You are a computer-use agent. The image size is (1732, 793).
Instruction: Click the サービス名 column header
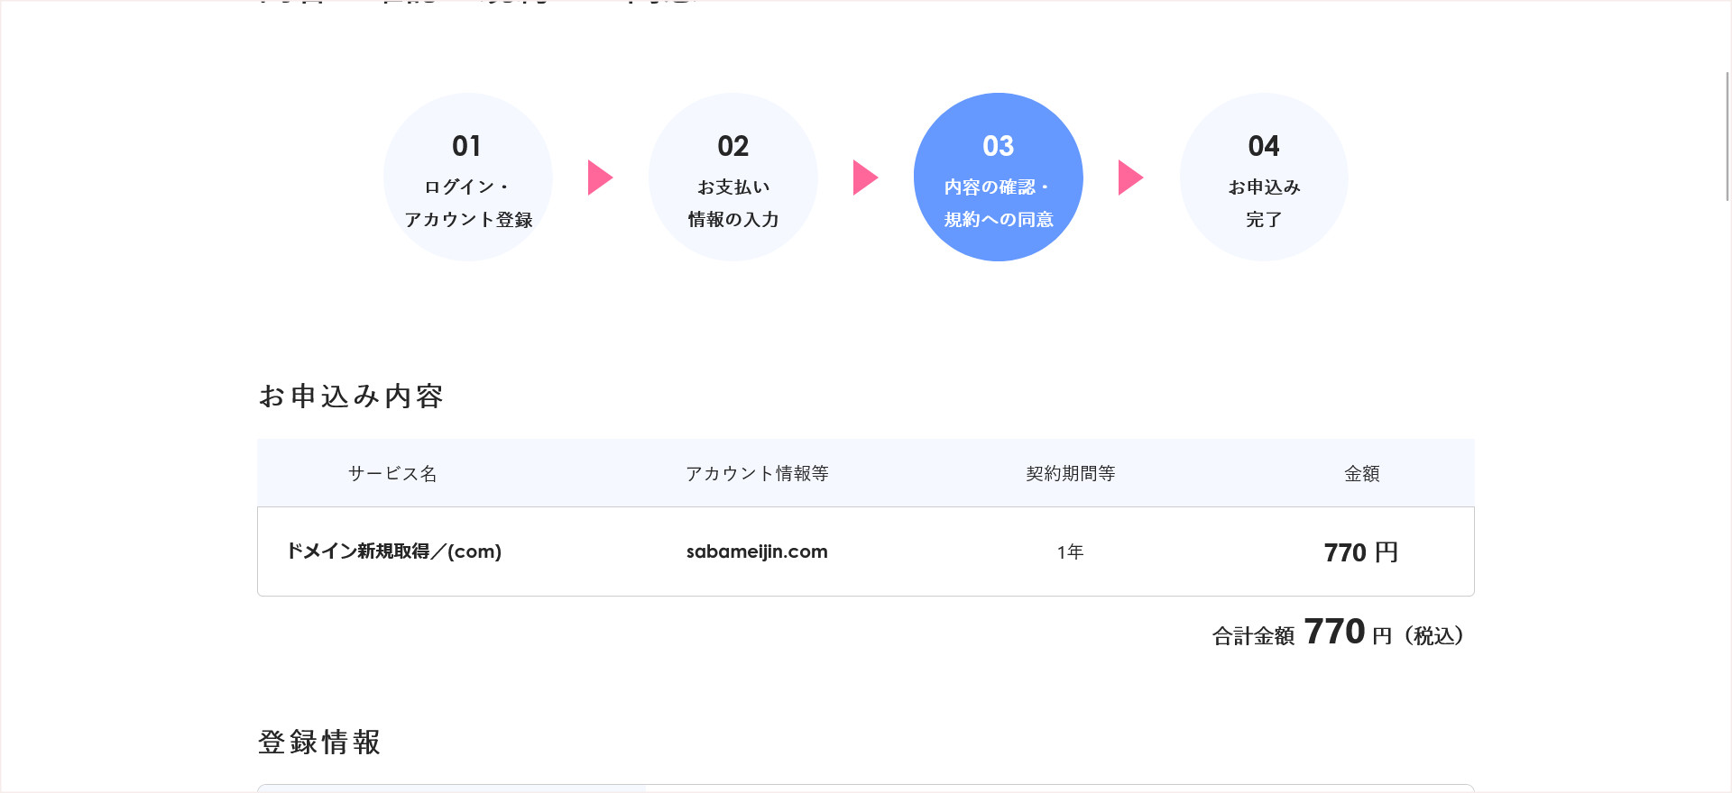pos(392,474)
